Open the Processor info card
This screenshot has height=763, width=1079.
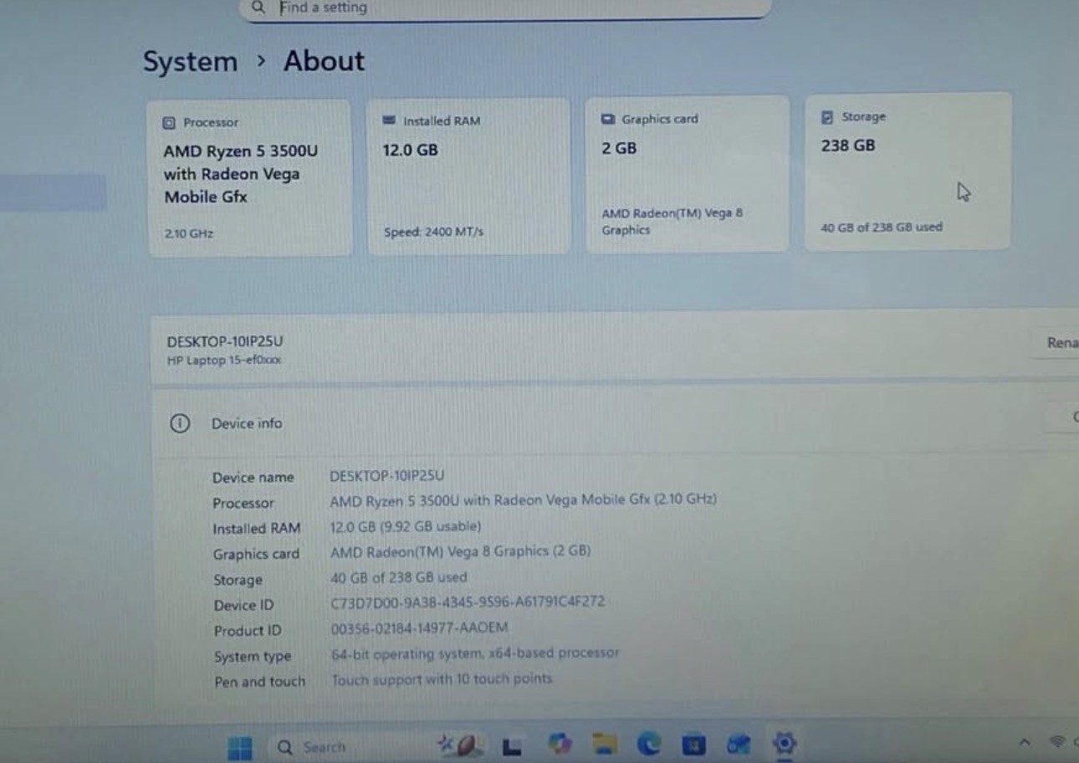coord(249,177)
